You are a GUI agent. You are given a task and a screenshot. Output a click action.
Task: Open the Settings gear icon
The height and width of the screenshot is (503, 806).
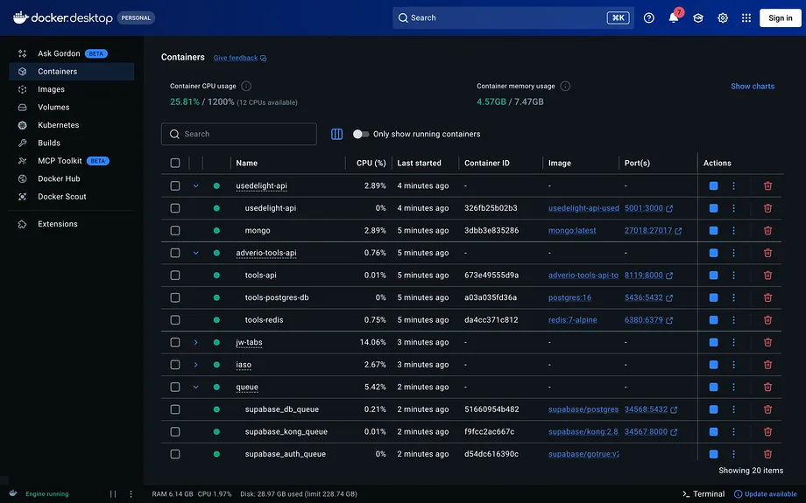[723, 18]
